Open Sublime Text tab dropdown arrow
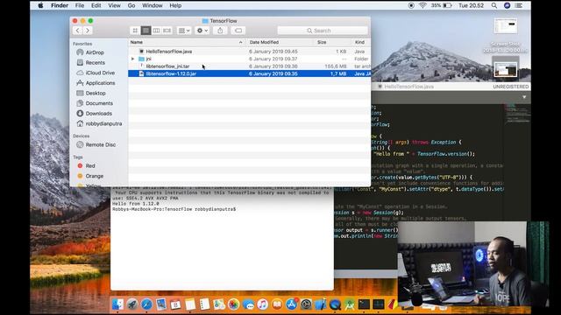Image resolution: width=561 pixels, height=315 pixels. pyautogui.click(x=524, y=97)
